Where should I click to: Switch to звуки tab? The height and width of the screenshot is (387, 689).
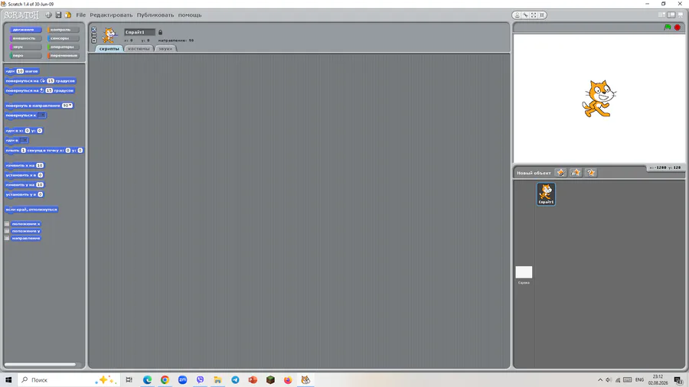[165, 49]
